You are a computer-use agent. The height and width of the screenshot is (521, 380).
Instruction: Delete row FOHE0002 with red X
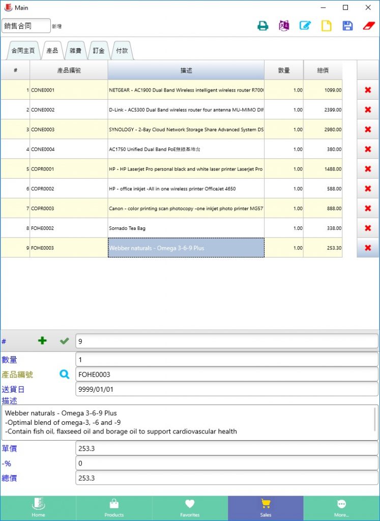click(x=368, y=228)
